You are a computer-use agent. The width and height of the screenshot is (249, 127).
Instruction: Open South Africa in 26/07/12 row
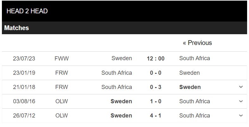coord(195,116)
